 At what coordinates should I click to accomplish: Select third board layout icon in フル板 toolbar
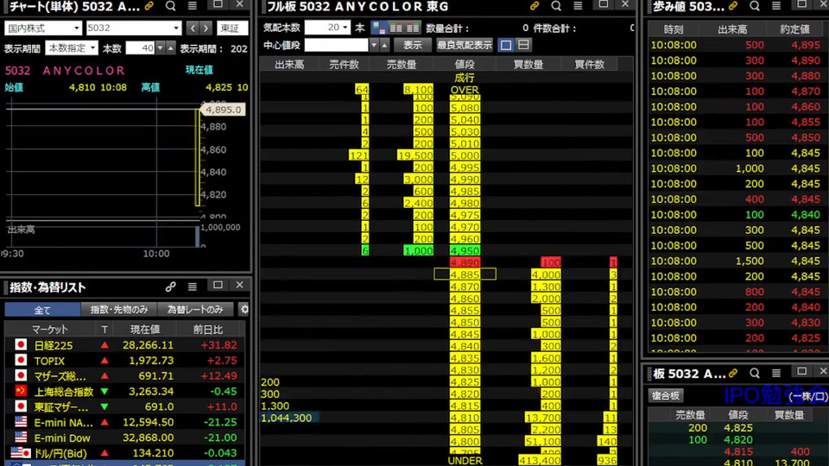[413, 28]
